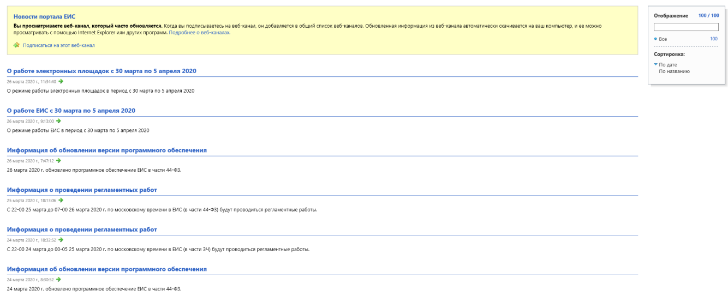This screenshot has width=728, height=303.
Task: Open article 'О работе ЕИС с 30 марта по 5 апреля 2020'
Action: (x=71, y=111)
